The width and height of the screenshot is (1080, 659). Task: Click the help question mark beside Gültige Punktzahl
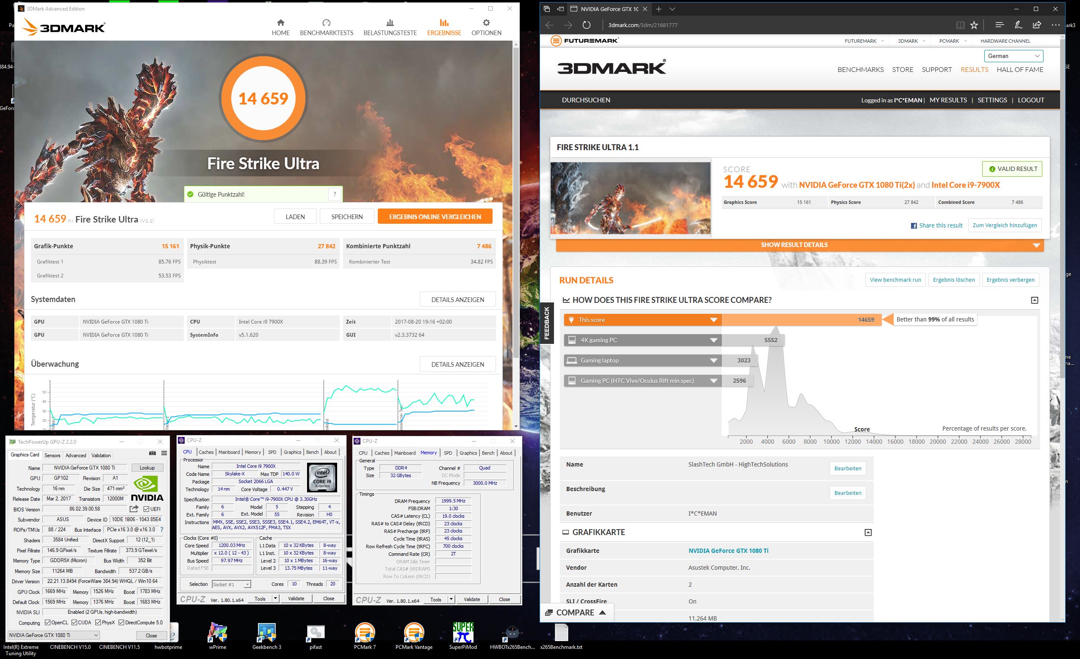tap(335, 195)
